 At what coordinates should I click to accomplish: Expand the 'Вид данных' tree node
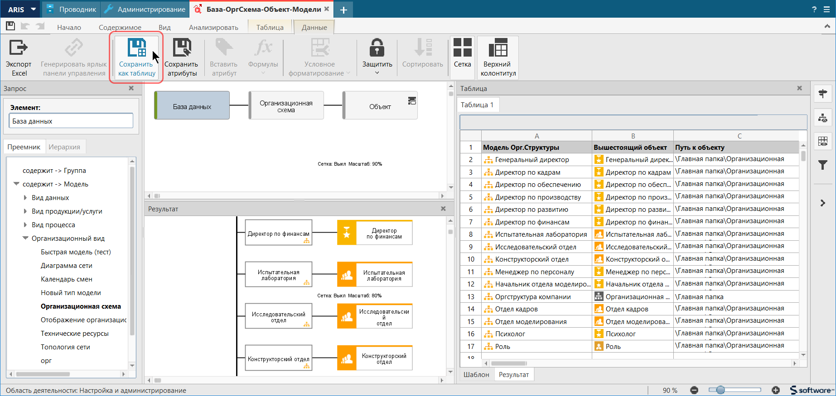click(25, 198)
